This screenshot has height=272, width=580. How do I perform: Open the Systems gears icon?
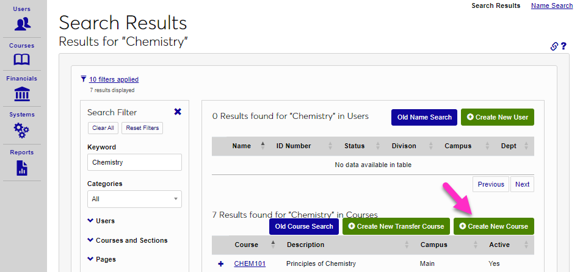(x=22, y=130)
